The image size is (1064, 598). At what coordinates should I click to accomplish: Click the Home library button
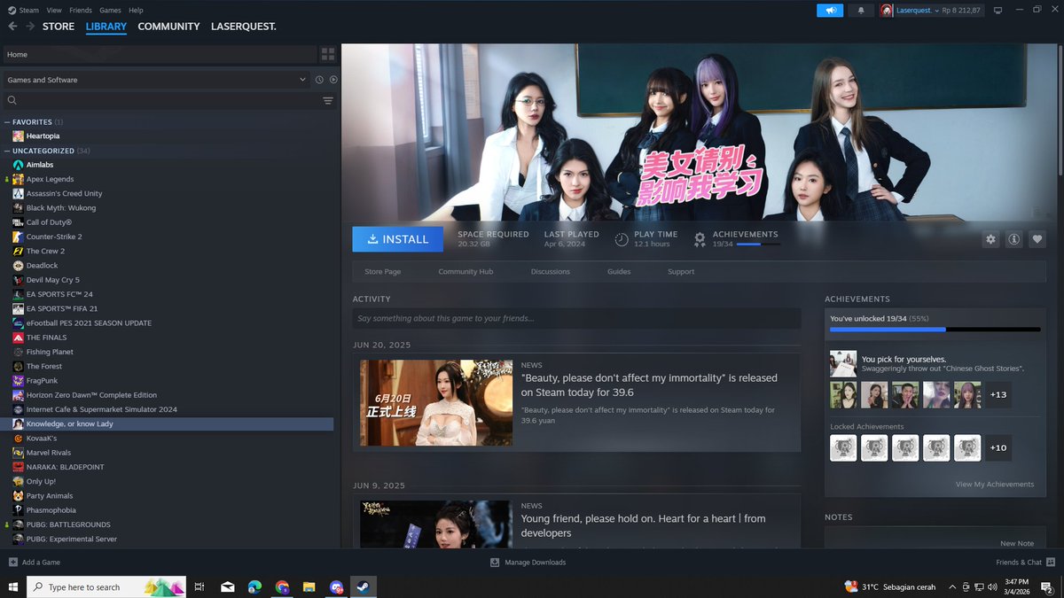[160, 54]
